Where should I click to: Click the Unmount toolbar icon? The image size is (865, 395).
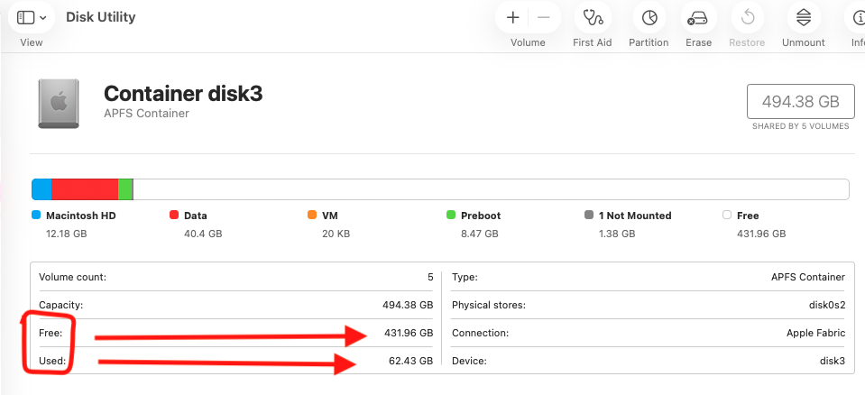803,18
